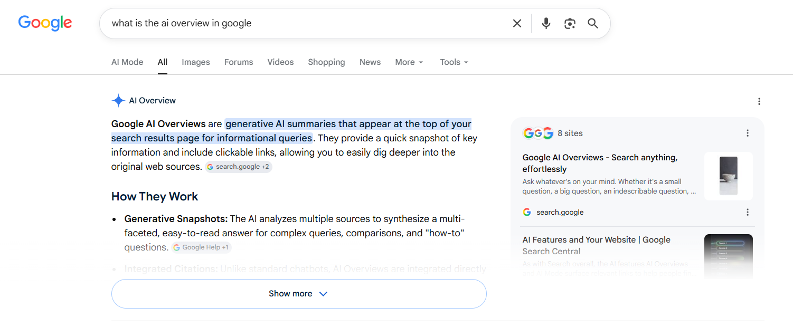Click the 'AI Overview' label text
Viewport: 793px width, 327px height.
[x=153, y=101]
